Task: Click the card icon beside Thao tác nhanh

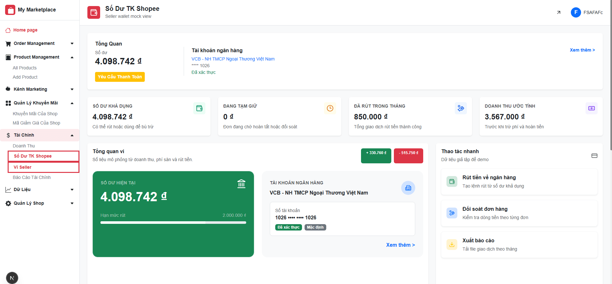Action: (x=594, y=156)
